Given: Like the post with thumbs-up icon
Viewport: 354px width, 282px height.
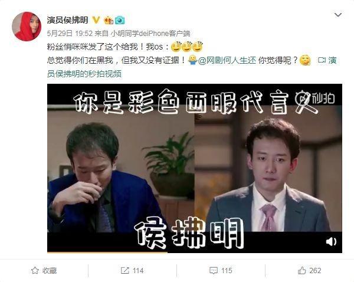Looking at the screenshot, I should tap(309, 270).
